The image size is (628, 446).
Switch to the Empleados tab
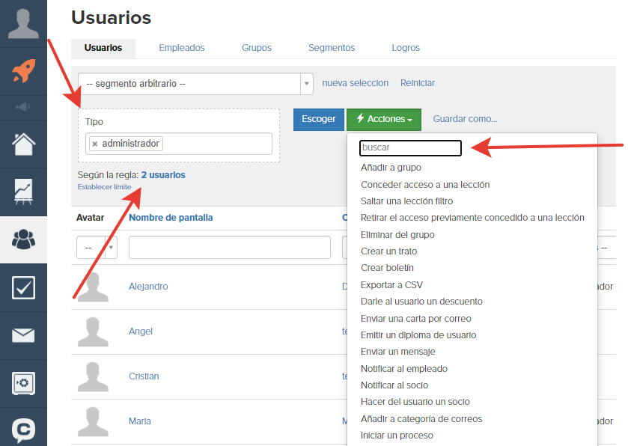181,48
